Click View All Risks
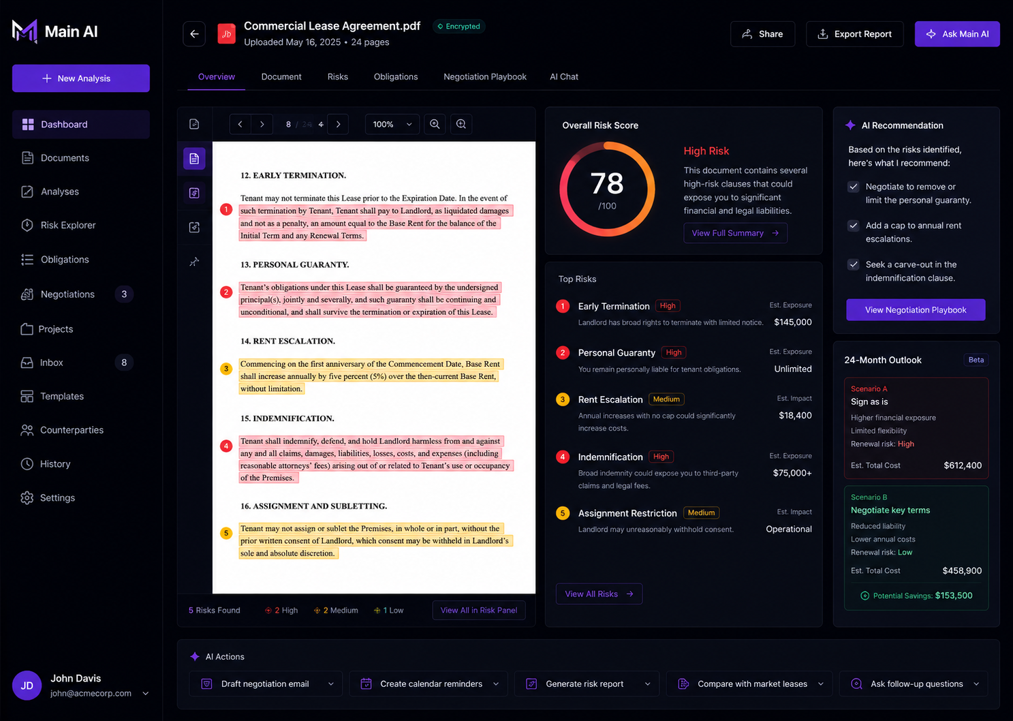Image resolution: width=1013 pixels, height=721 pixels. pos(599,594)
